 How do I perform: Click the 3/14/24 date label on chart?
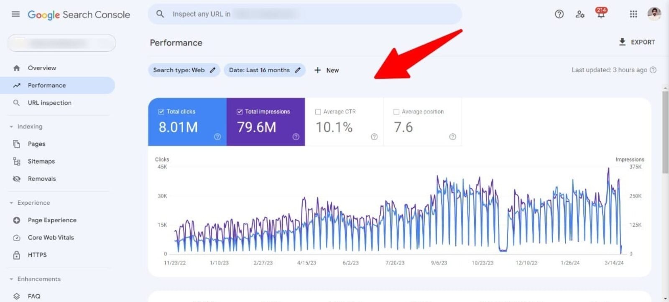pos(614,263)
